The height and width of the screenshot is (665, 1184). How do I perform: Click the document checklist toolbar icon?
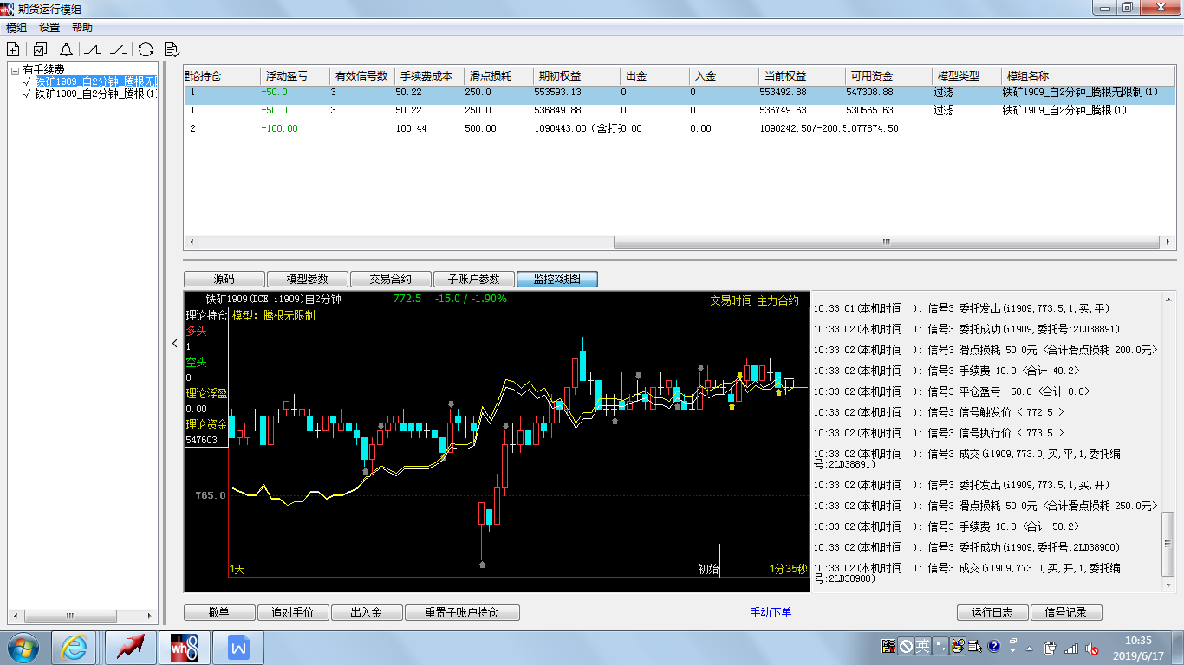click(x=172, y=49)
